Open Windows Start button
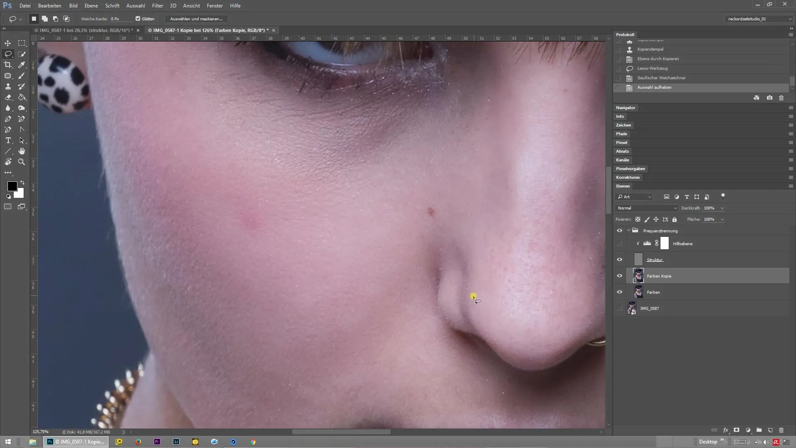This screenshot has width=796, height=448. 8,442
